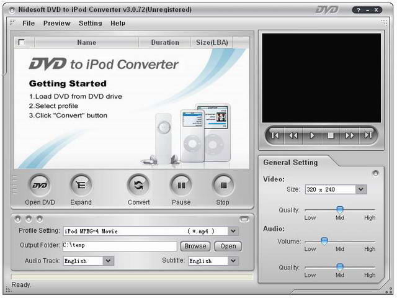Click the audio Quality slider handle

point(339,267)
